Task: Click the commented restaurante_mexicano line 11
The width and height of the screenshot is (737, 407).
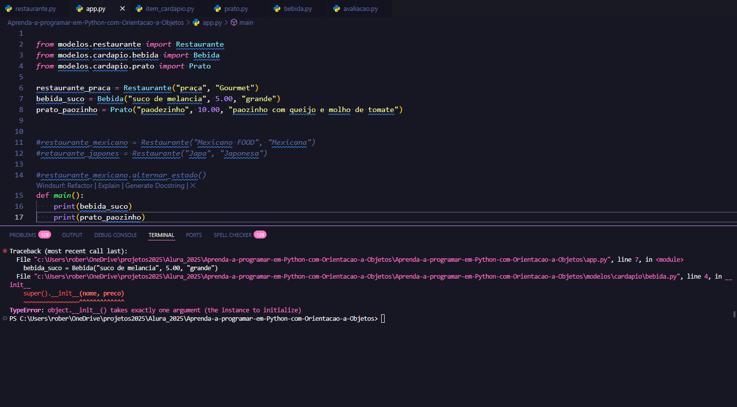Action: coord(176,142)
